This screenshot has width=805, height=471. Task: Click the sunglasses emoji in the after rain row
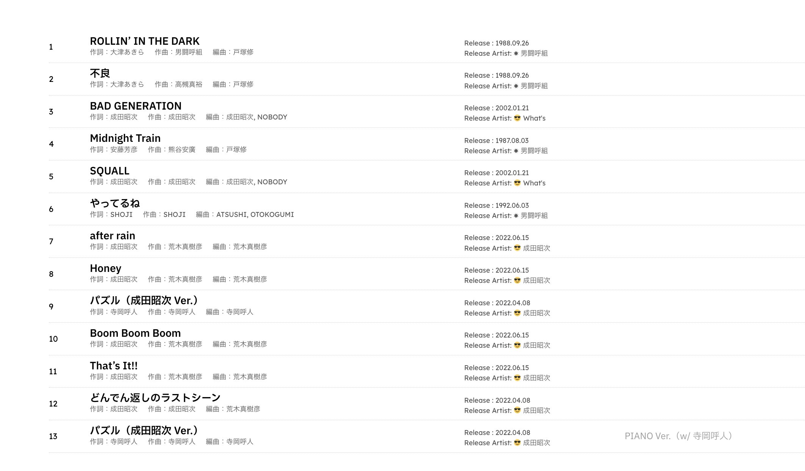pyautogui.click(x=517, y=248)
